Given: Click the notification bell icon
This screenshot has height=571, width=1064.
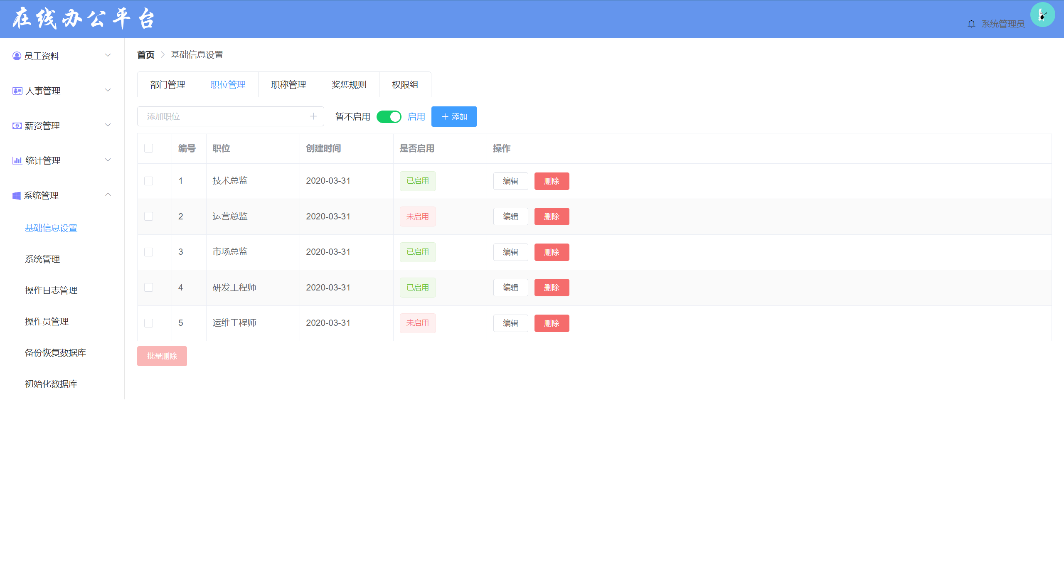Looking at the screenshot, I should coord(971,24).
